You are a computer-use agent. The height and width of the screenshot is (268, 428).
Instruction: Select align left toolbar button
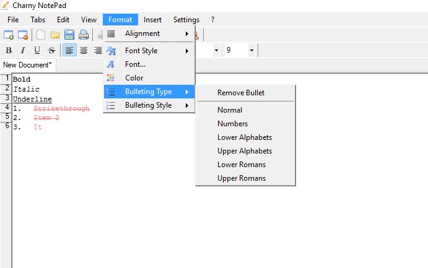point(69,50)
